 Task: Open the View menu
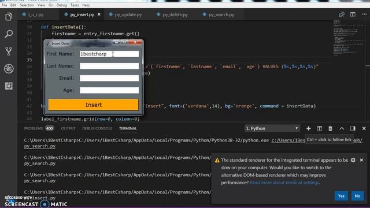click(41, 5)
